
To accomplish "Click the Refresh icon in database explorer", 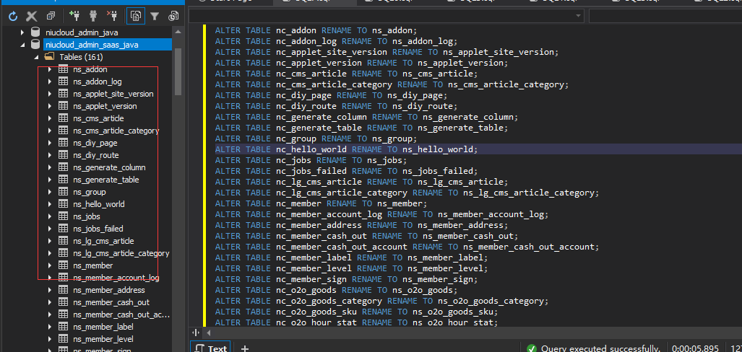I will click(13, 15).
